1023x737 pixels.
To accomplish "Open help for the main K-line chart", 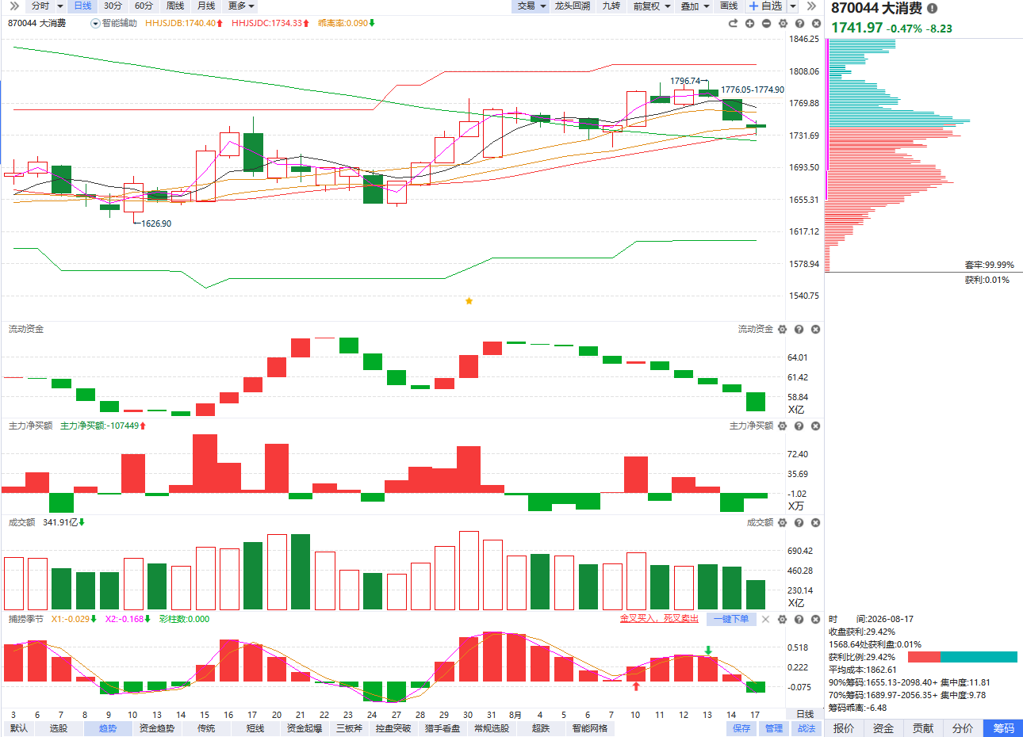I will pyautogui.click(x=800, y=23).
